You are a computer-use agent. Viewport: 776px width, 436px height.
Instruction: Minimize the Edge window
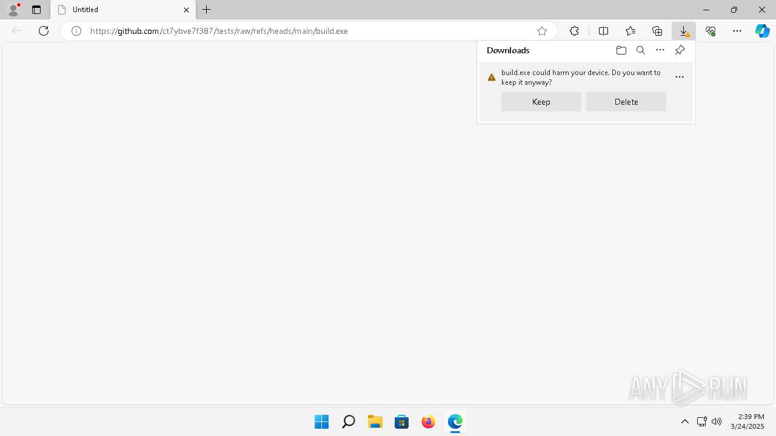click(x=706, y=10)
